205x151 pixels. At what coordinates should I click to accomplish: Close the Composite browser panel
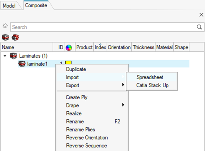click(x=201, y=15)
